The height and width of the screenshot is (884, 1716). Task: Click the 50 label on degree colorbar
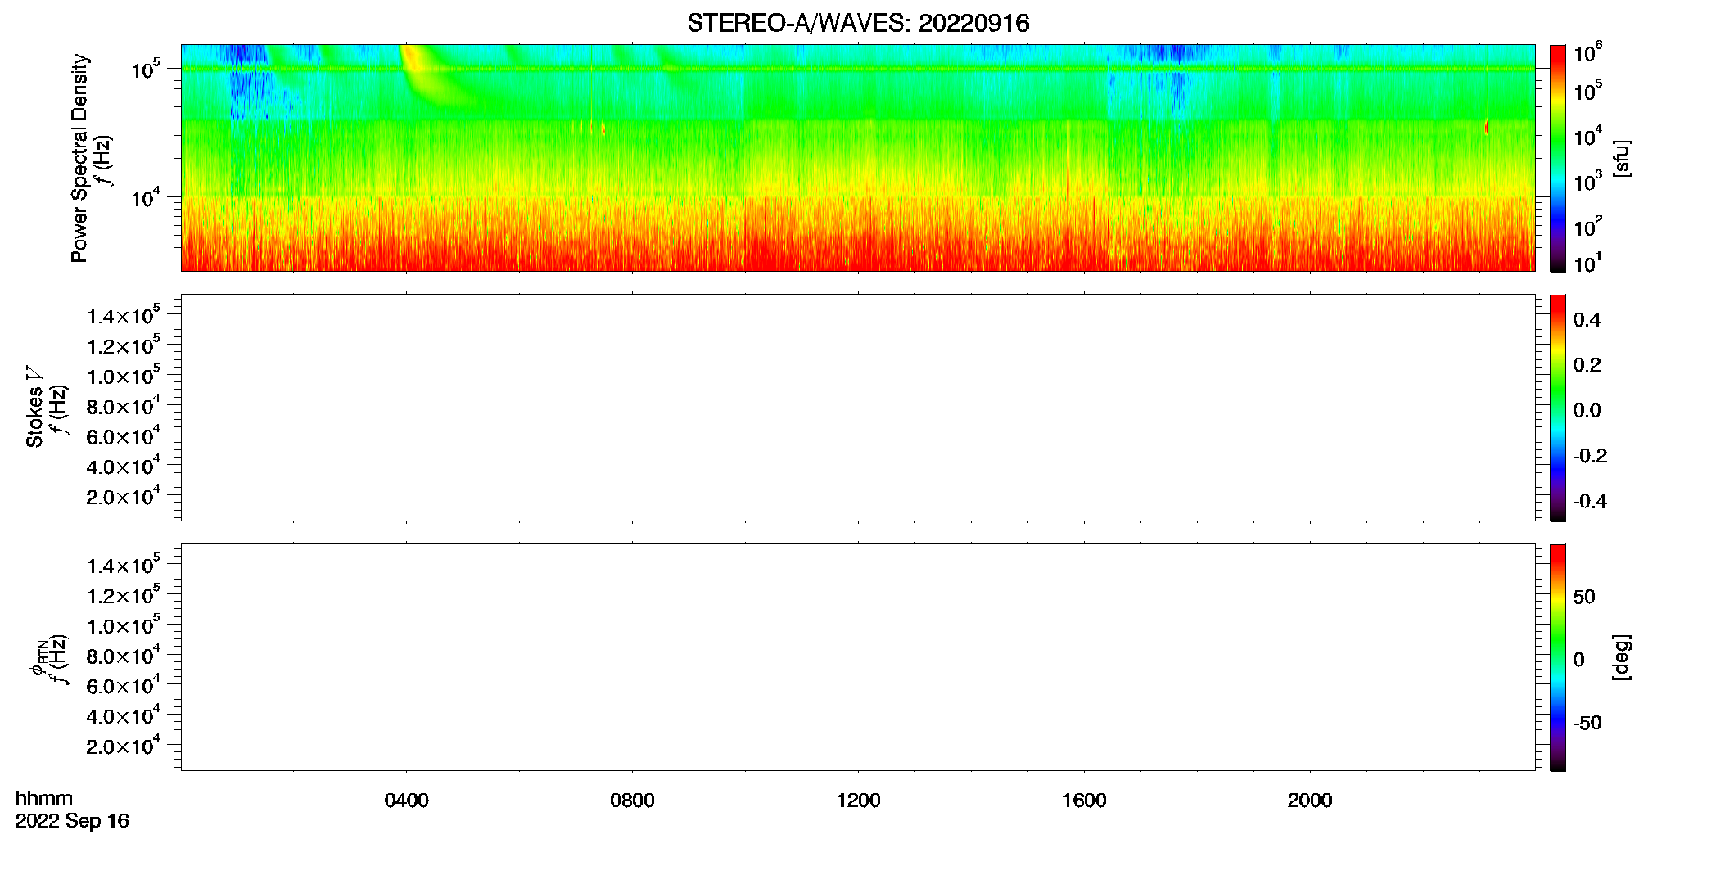(x=1584, y=597)
